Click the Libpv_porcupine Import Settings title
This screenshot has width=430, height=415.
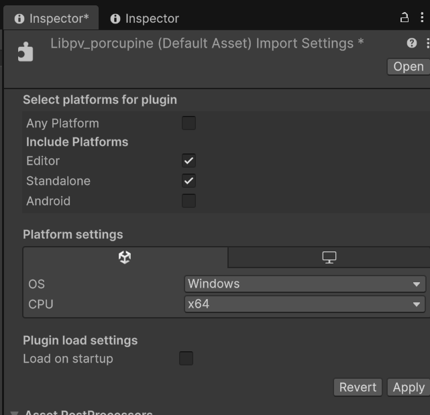click(x=207, y=44)
